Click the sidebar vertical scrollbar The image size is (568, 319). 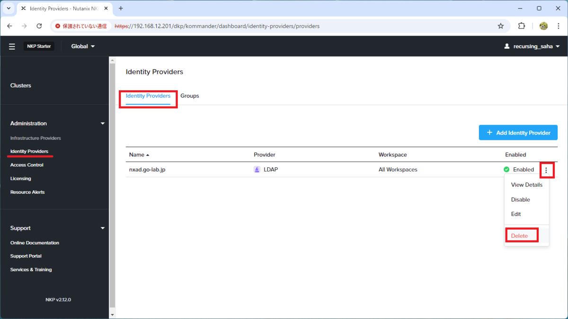pyautogui.click(x=112, y=186)
